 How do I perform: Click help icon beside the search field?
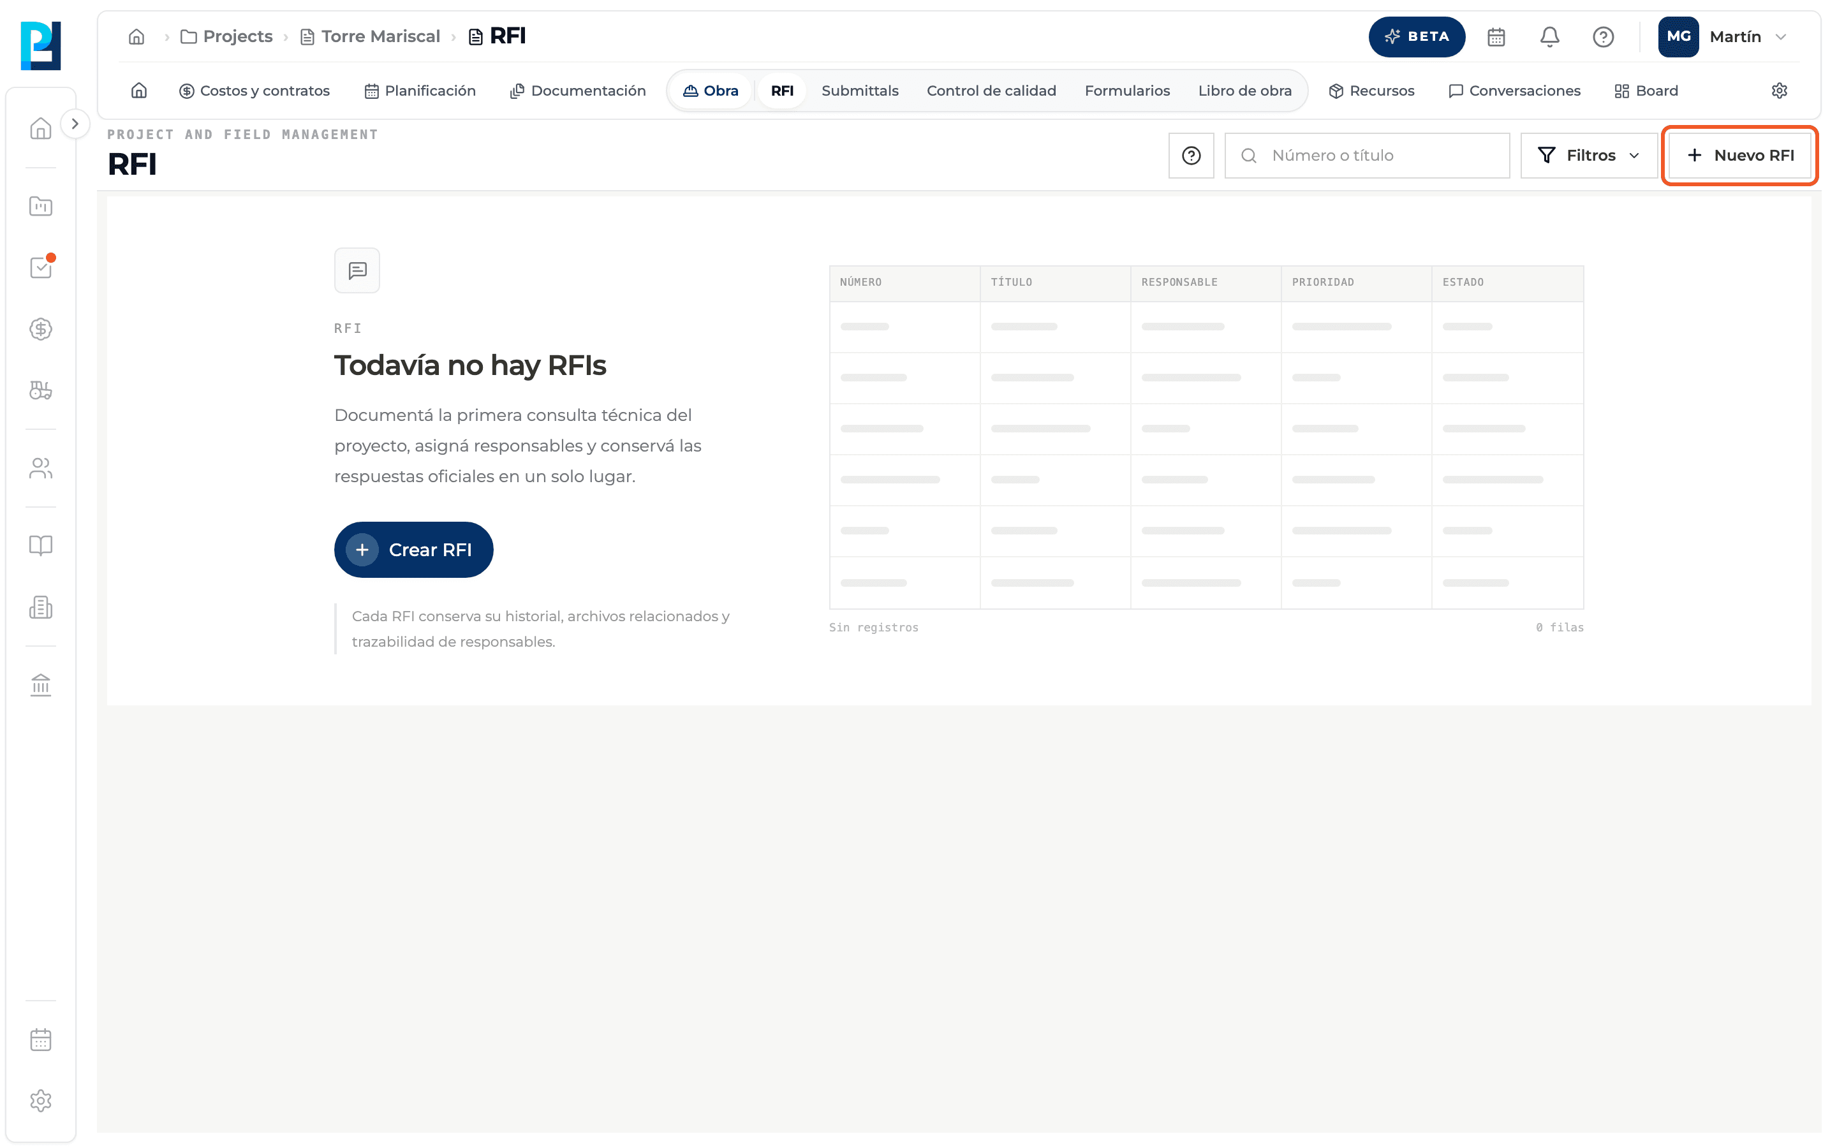point(1191,156)
